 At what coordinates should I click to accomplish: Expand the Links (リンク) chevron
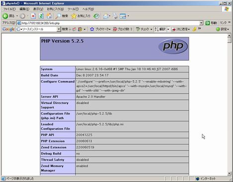(x=230, y=22)
